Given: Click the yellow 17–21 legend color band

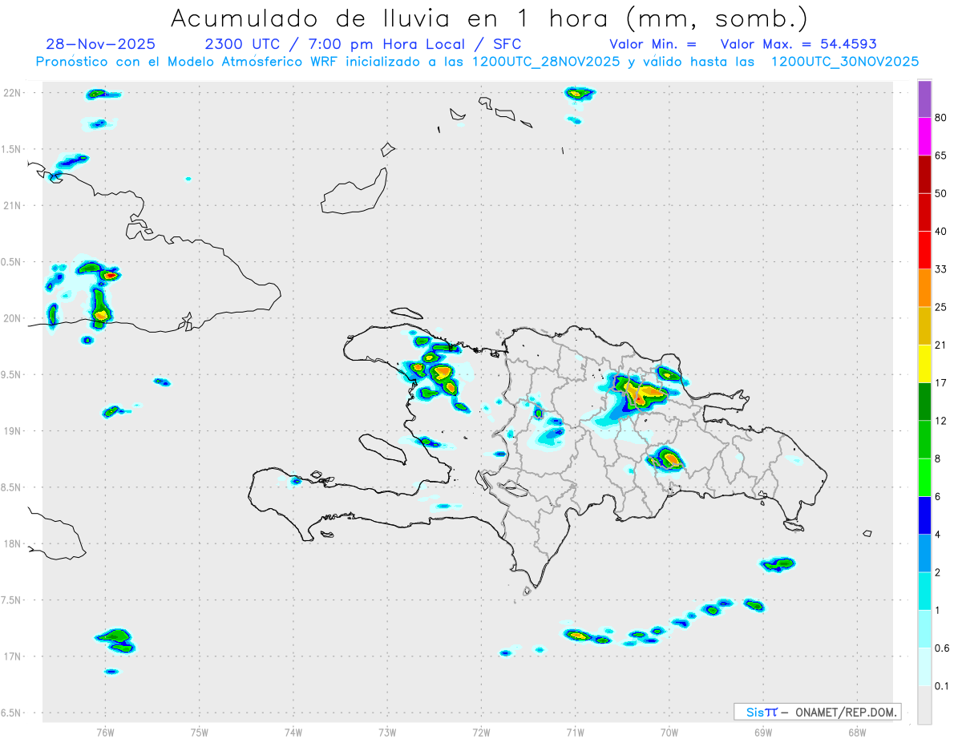Looking at the screenshot, I should 924,363.
